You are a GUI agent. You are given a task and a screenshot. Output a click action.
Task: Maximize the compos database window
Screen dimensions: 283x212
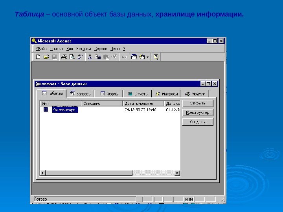point(208,84)
